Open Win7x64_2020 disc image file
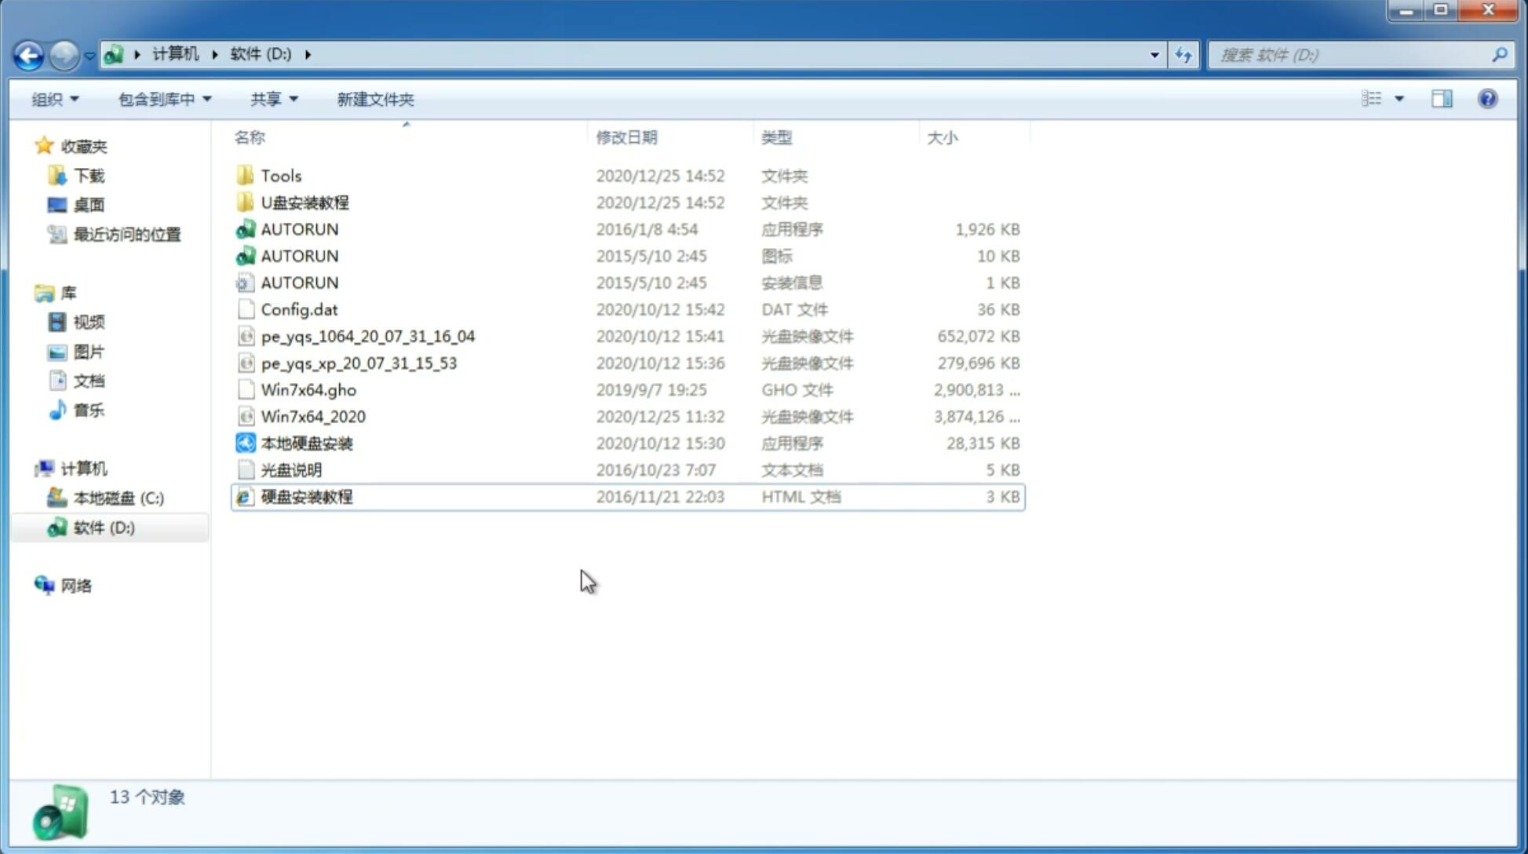The height and width of the screenshot is (854, 1528). (x=312, y=415)
